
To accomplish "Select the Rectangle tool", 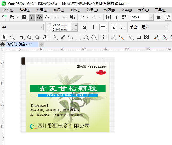I will pos(78,37).
